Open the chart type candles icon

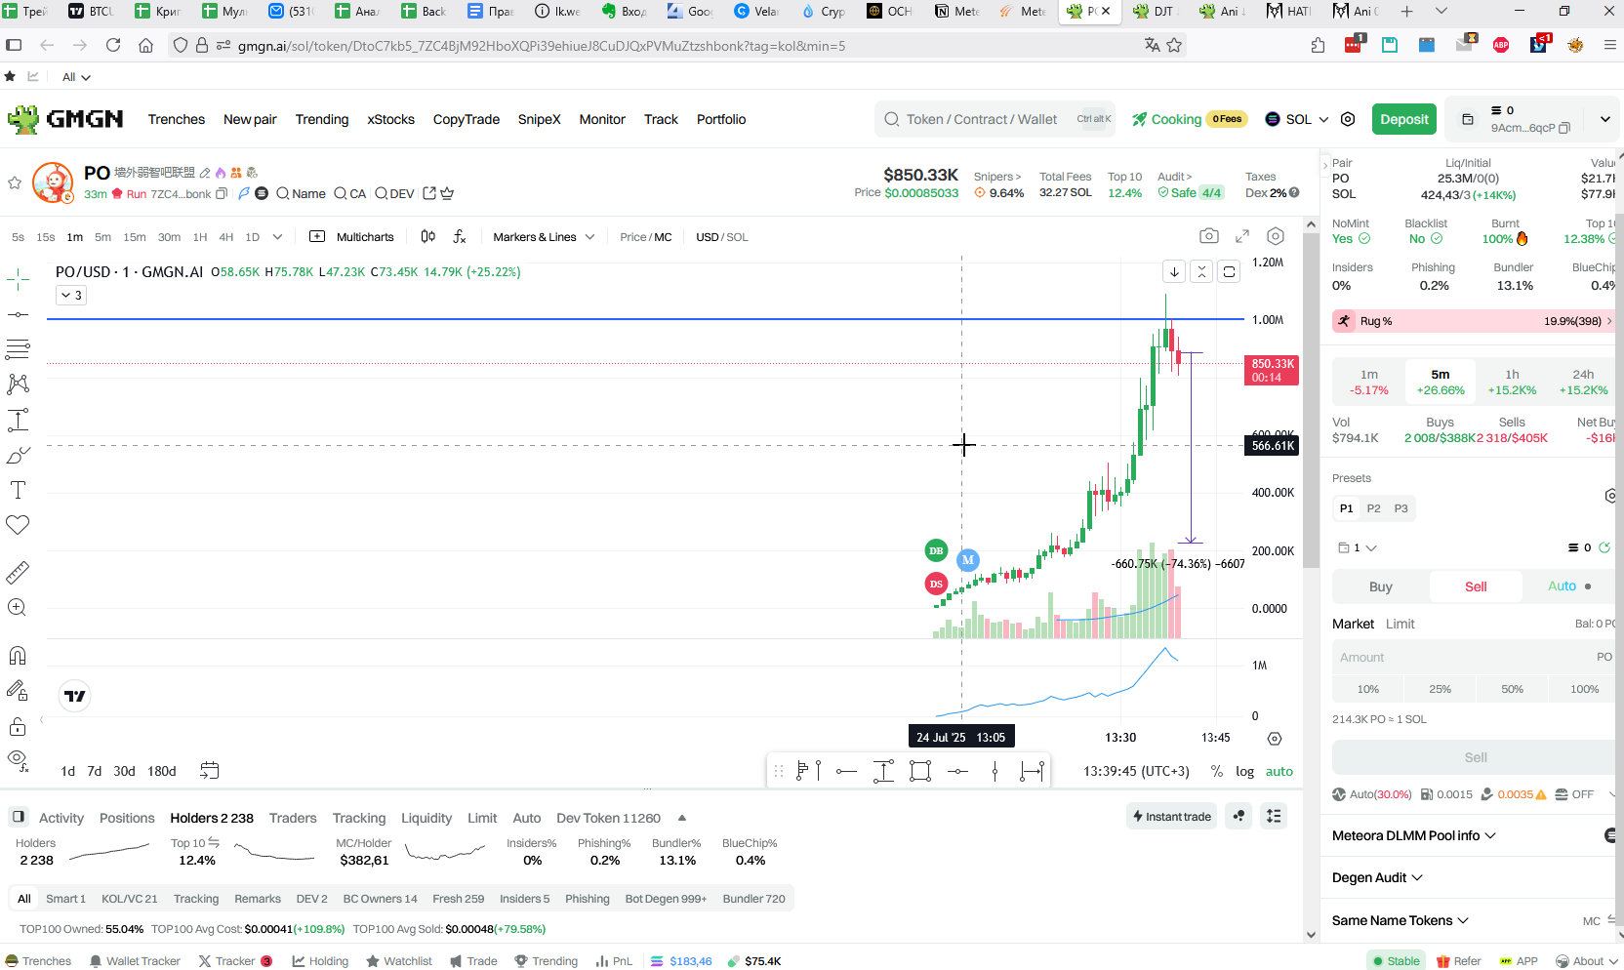(x=427, y=237)
